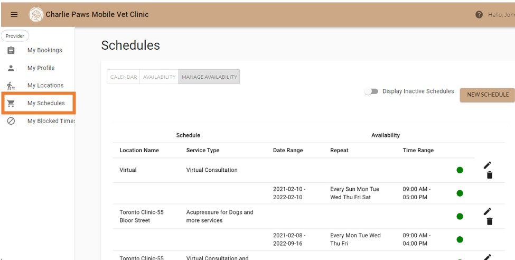Open the help question mark icon

479,15
